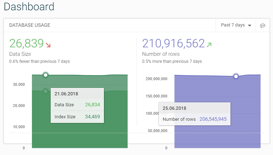Click the dropdown caret next to Past 7 days
The image size is (273, 155).
click(250, 25)
